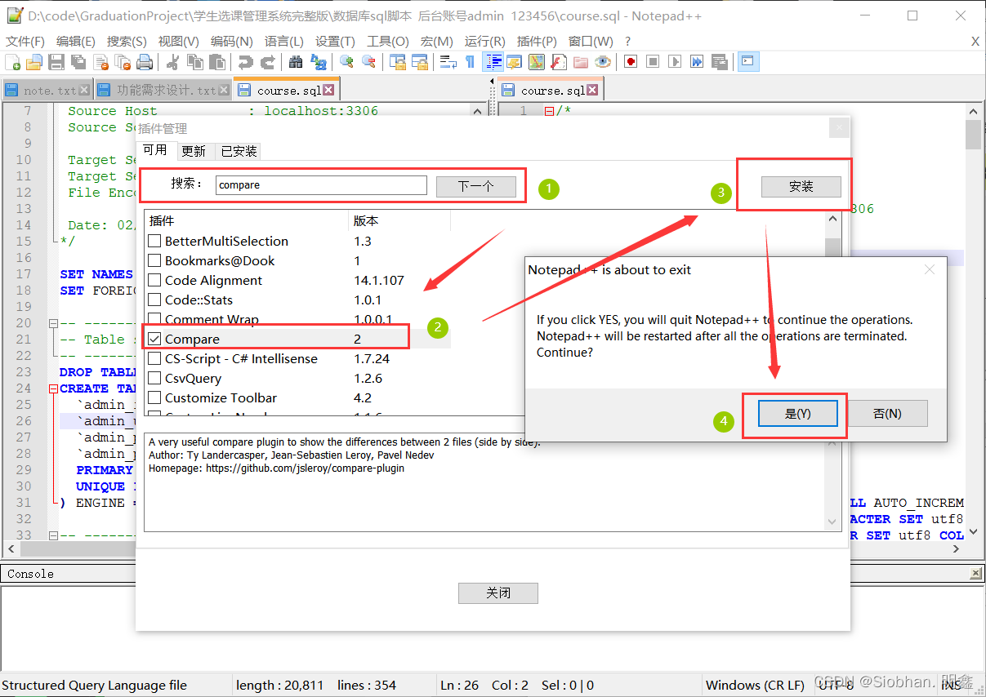986x697 pixels.
Task: Check the CsvQuery plugin checkbox
Action: (x=154, y=378)
